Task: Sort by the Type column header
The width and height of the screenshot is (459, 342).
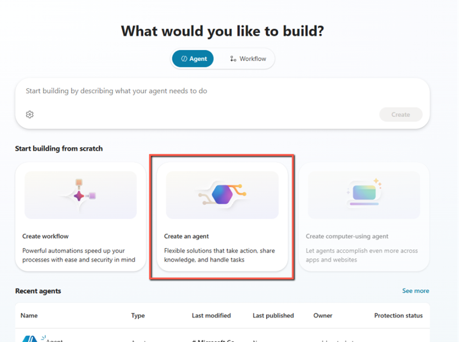Action: click(138, 316)
